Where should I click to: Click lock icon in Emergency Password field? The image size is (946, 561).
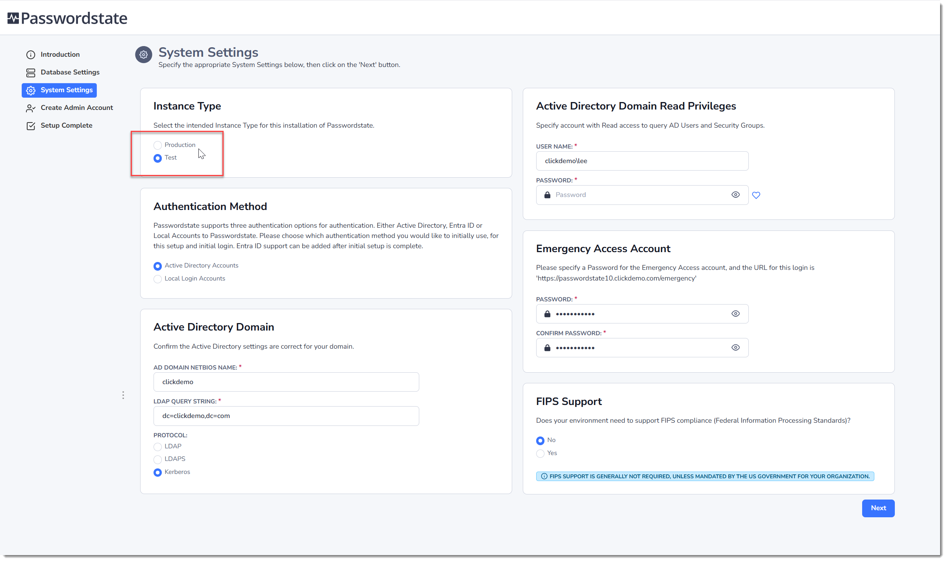[547, 314]
